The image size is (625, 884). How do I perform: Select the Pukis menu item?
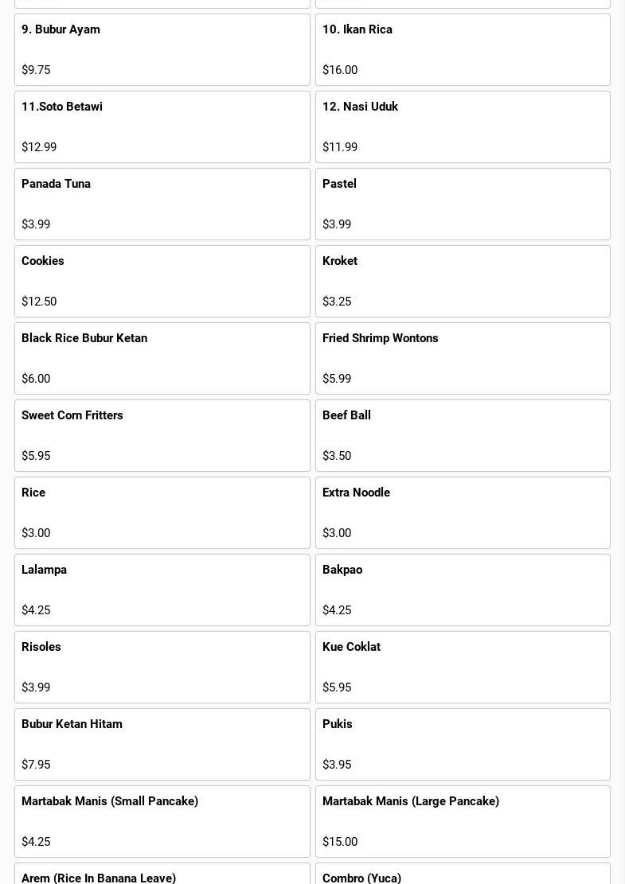pyautogui.click(x=463, y=744)
